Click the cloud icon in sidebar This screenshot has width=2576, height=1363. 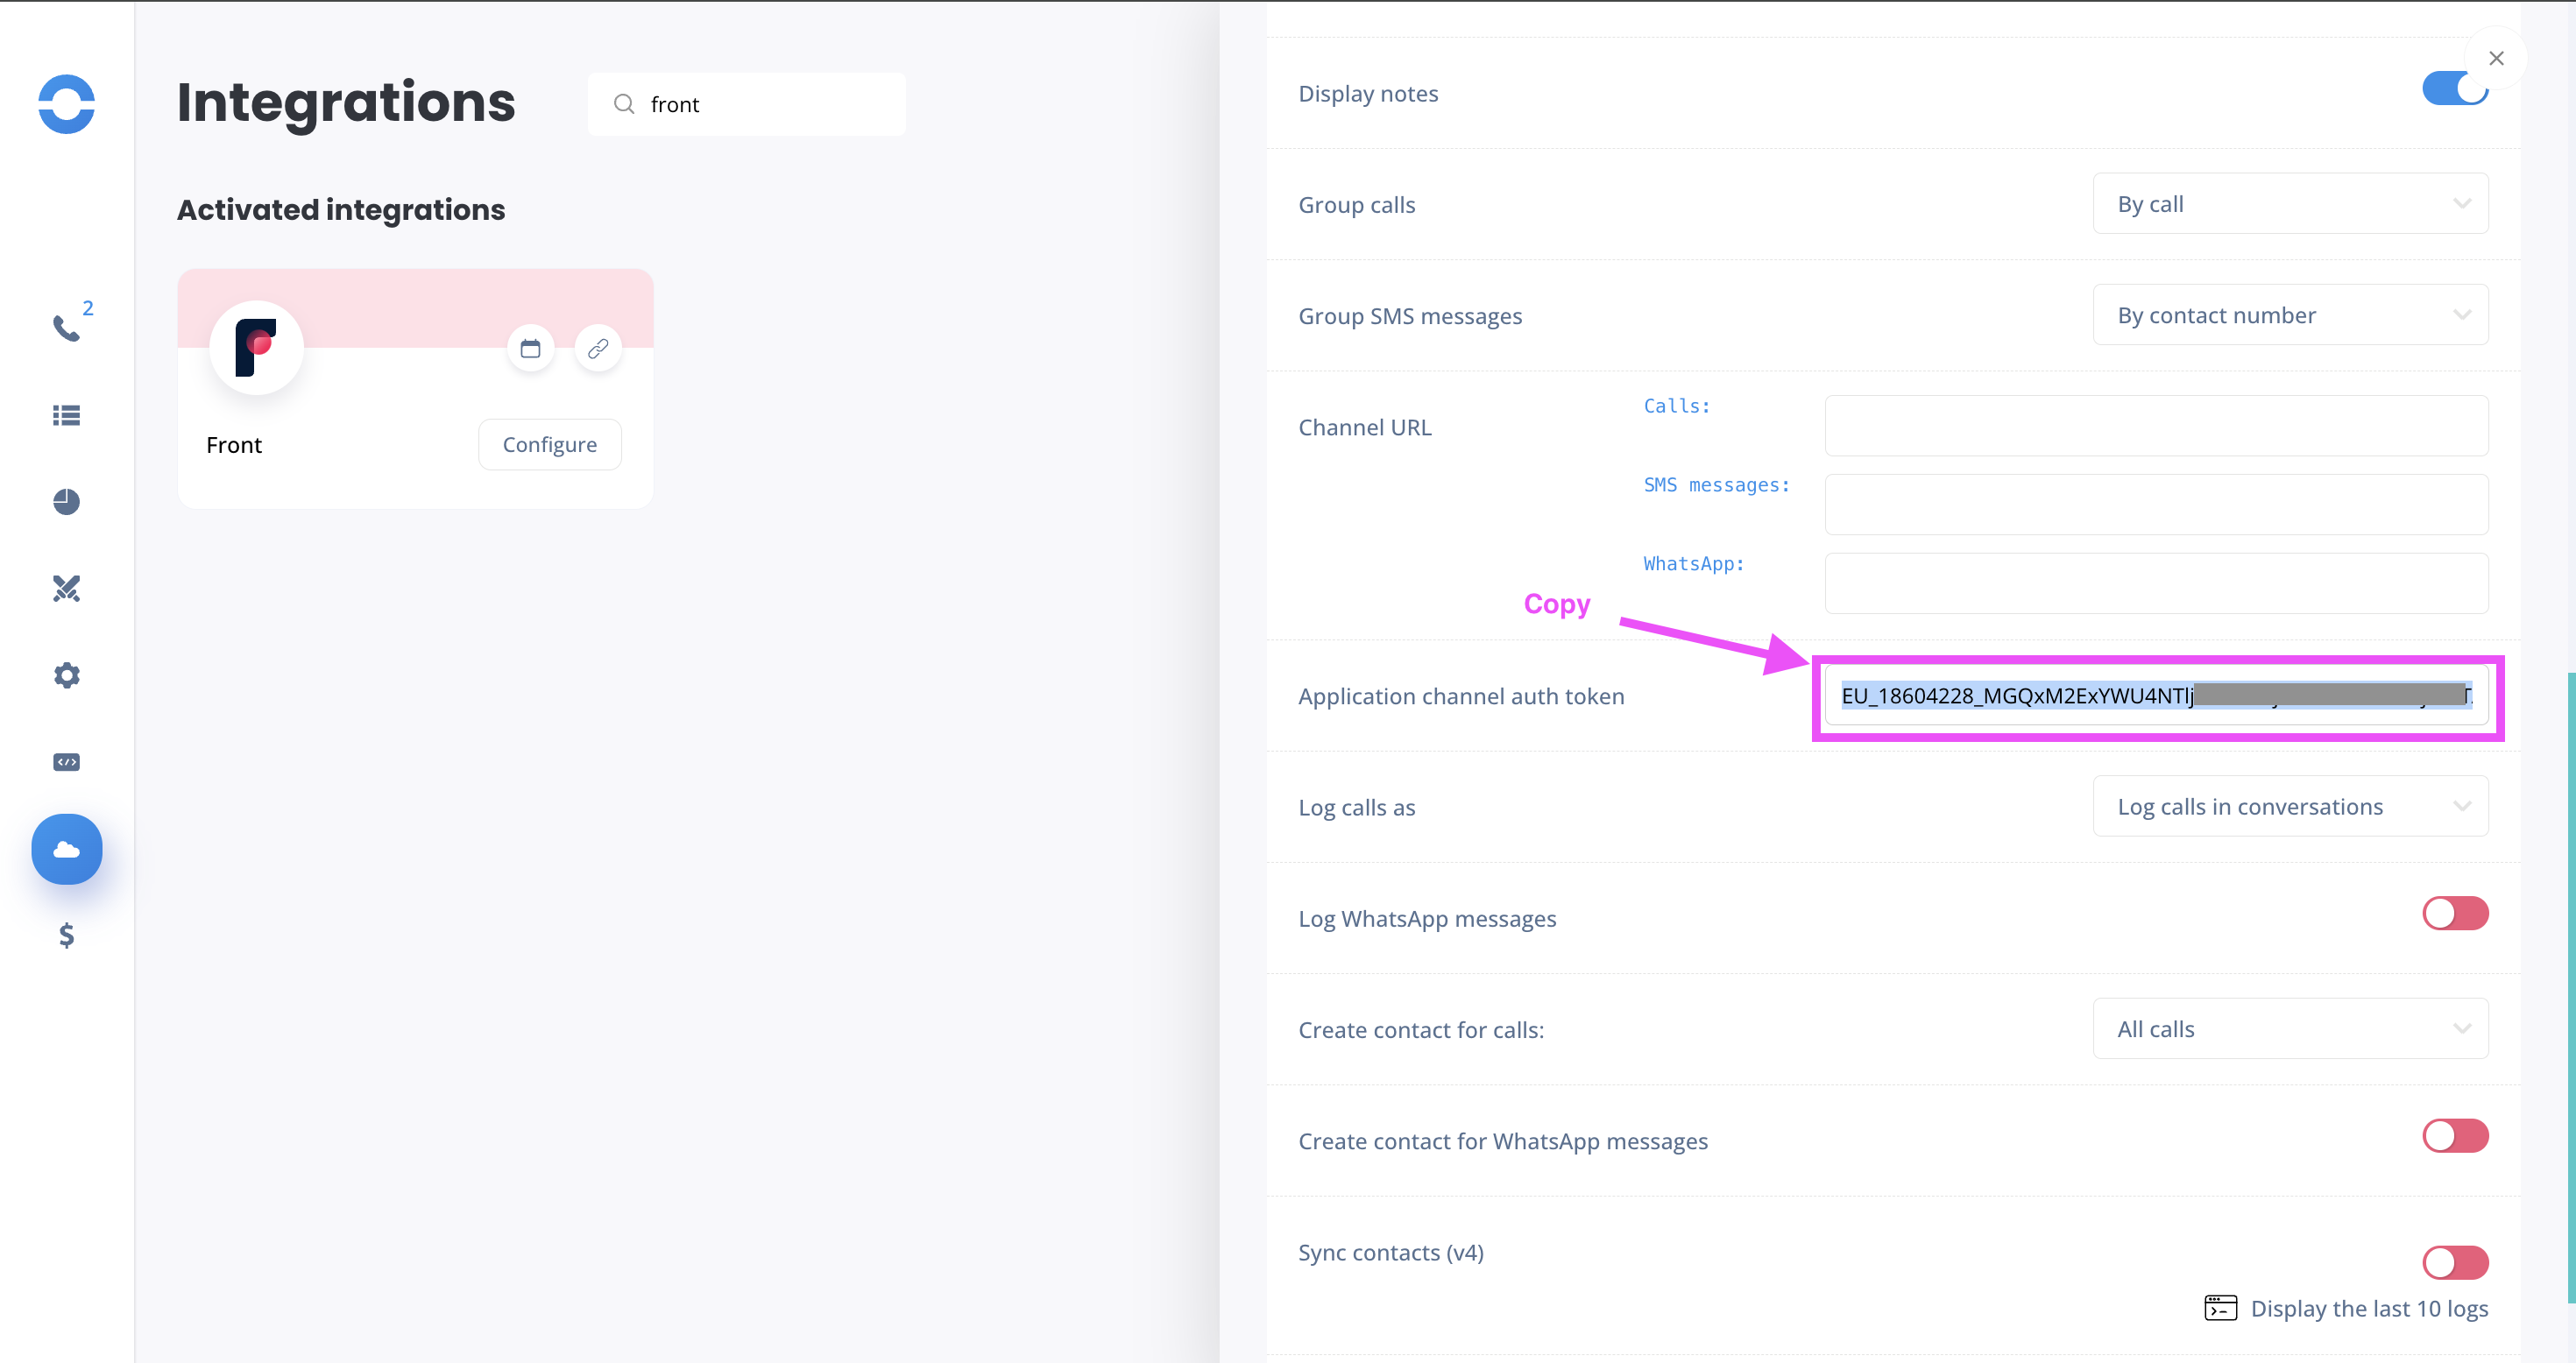pos(67,849)
